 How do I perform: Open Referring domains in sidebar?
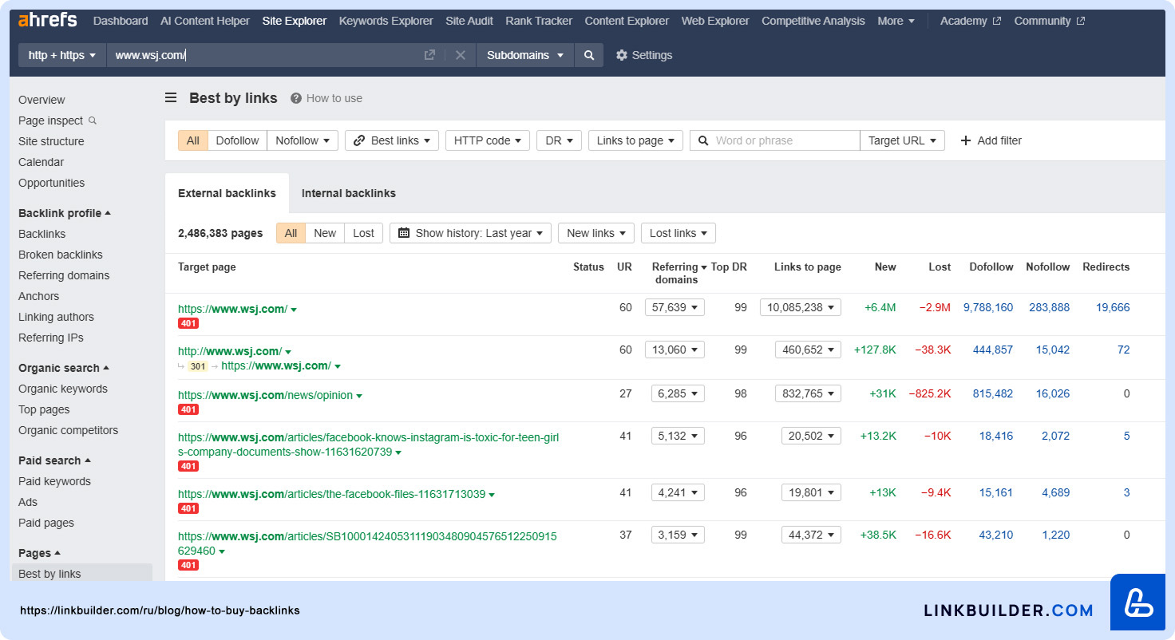click(64, 275)
